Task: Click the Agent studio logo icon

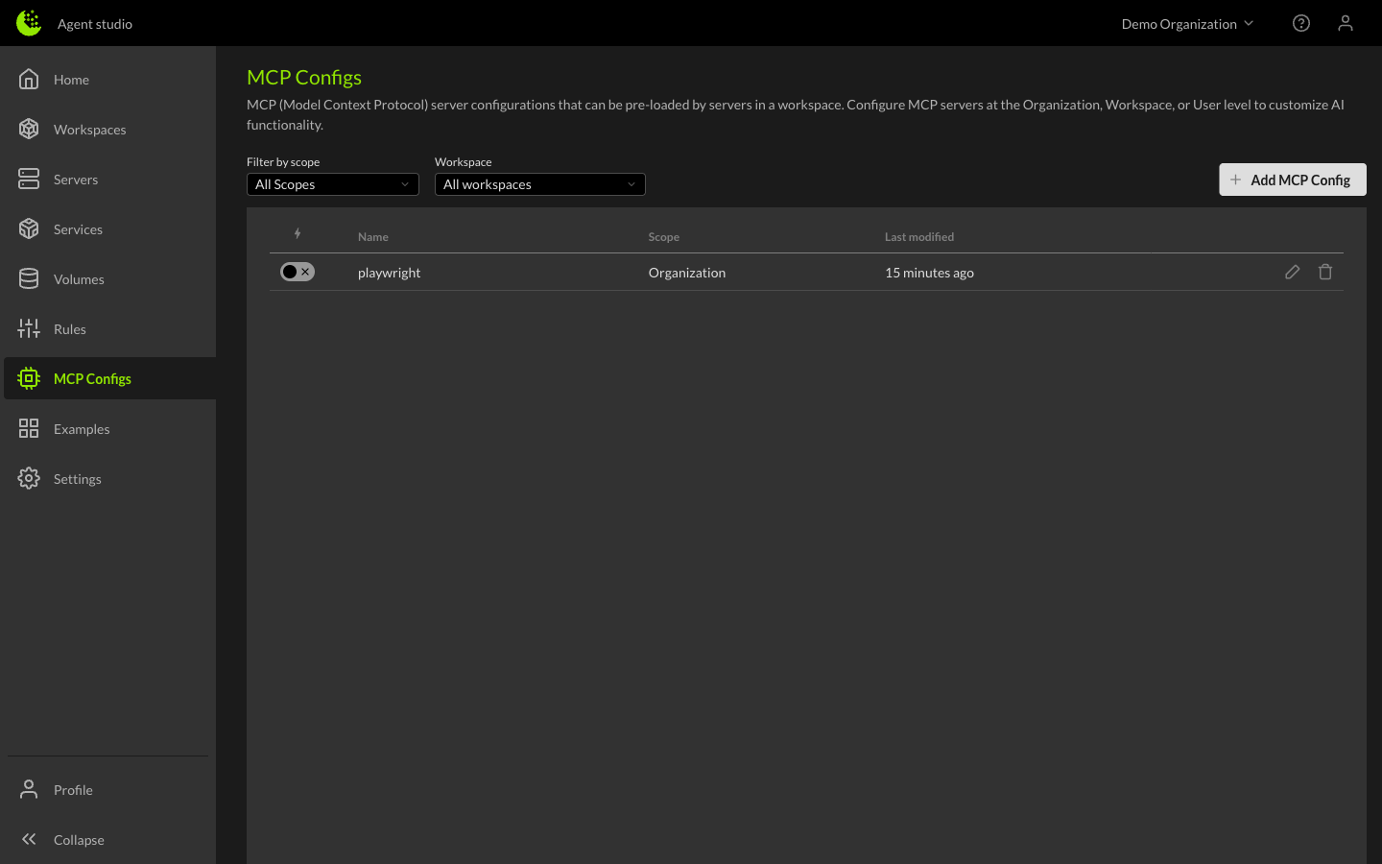Action: pyautogui.click(x=29, y=23)
